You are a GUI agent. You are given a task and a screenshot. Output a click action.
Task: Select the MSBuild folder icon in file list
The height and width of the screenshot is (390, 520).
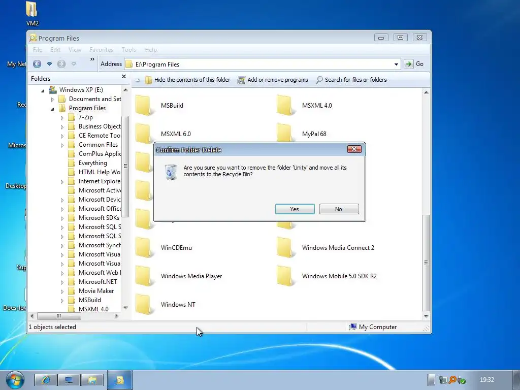(144, 106)
